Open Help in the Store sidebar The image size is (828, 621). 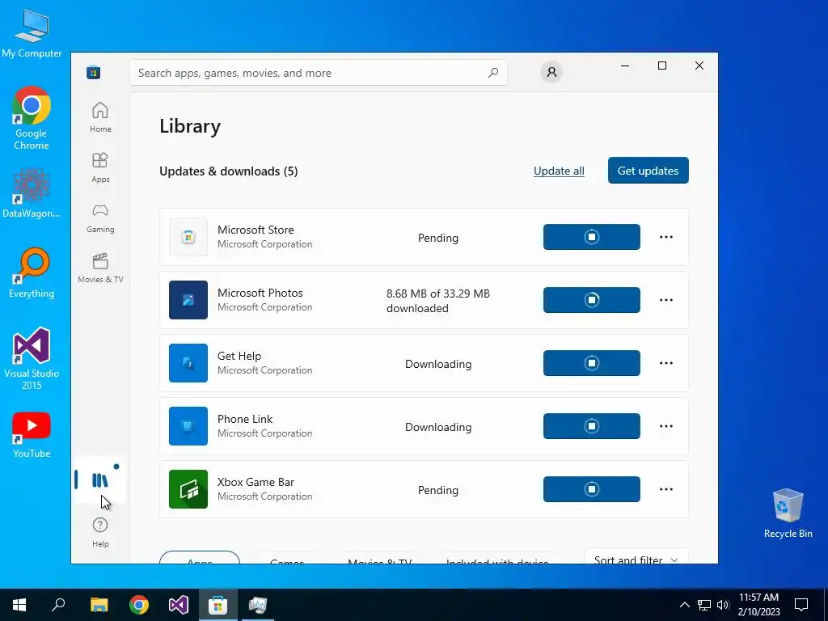(x=100, y=532)
